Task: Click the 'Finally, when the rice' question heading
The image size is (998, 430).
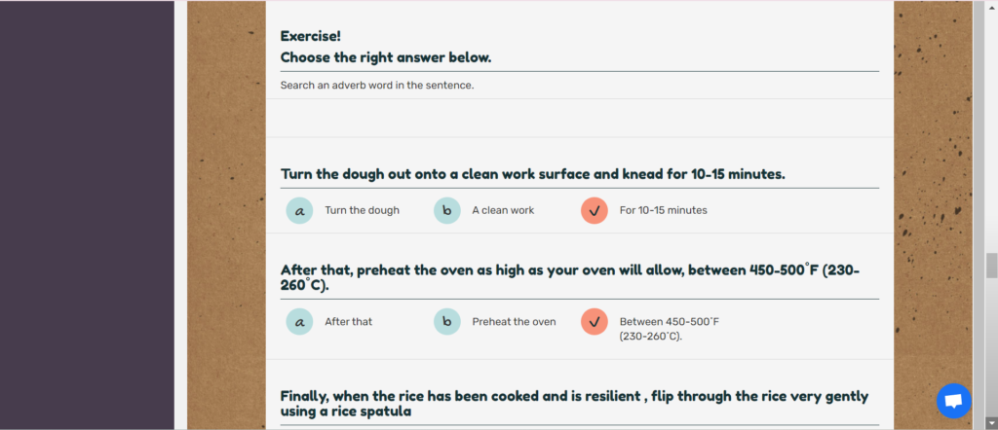Action: coord(574,404)
